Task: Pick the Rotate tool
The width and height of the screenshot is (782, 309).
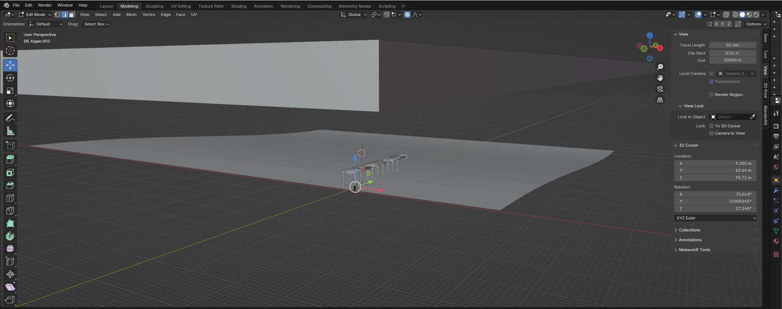Action: click(10, 78)
